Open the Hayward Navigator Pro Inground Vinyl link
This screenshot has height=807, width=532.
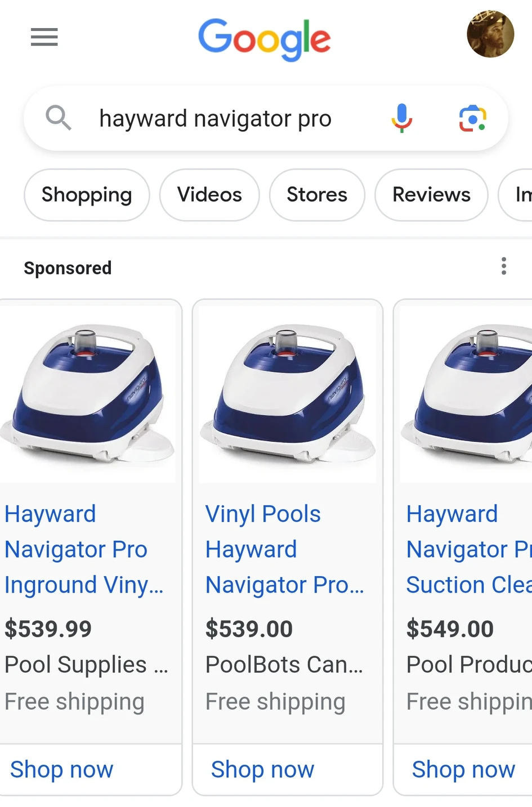(83, 549)
